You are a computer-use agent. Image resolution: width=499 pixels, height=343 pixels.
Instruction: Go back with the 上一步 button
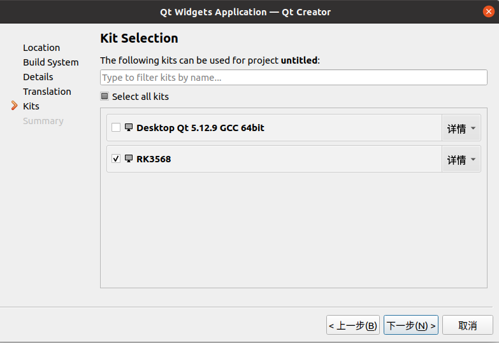(x=353, y=325)
